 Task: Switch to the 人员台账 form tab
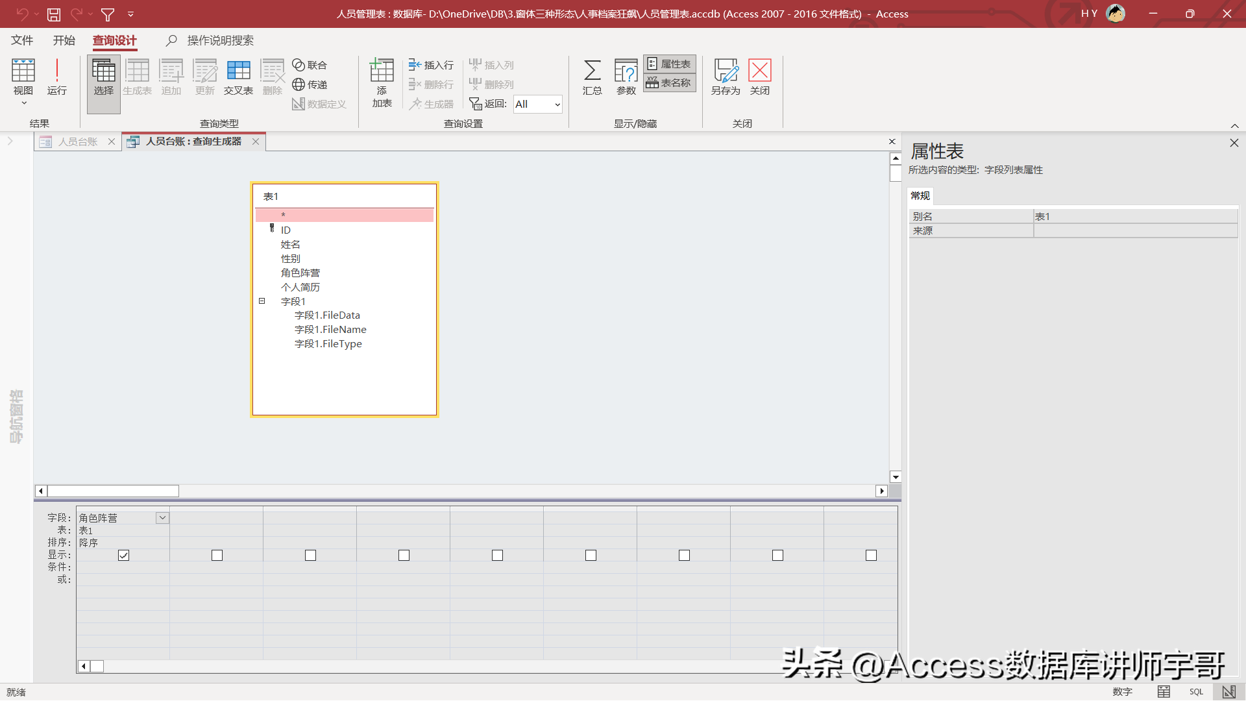tap(78, 141)
